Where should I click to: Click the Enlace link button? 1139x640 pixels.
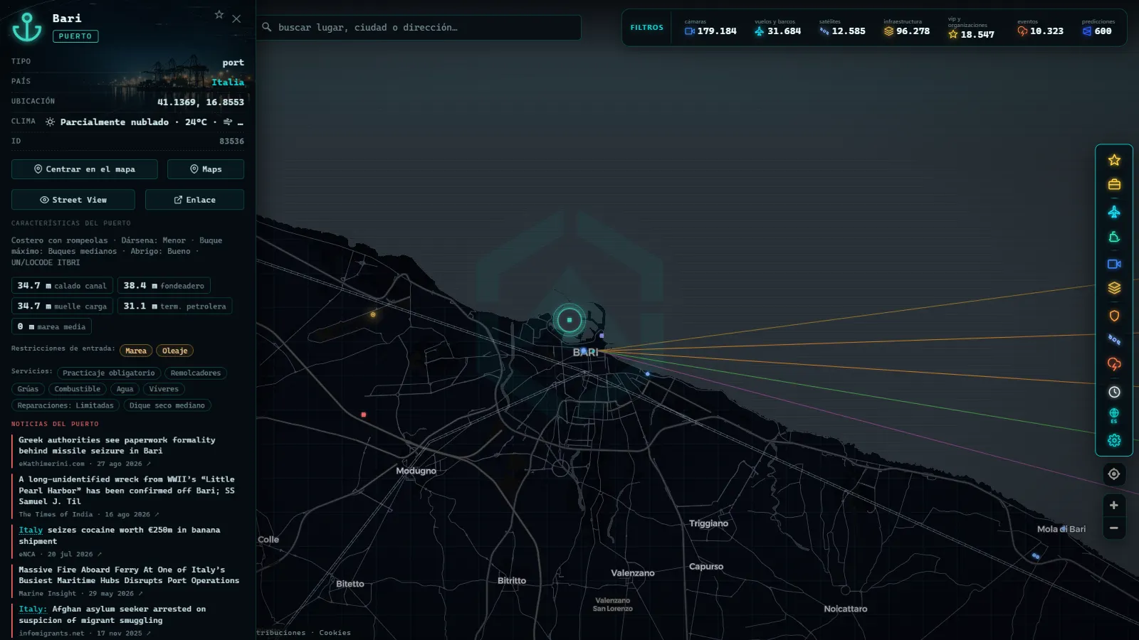194,200
